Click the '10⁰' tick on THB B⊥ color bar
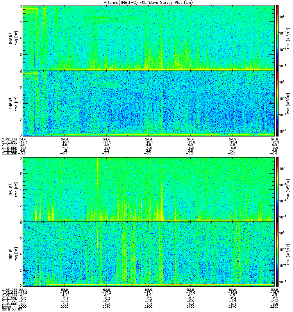Screen dimensions: 293x312 281,17
